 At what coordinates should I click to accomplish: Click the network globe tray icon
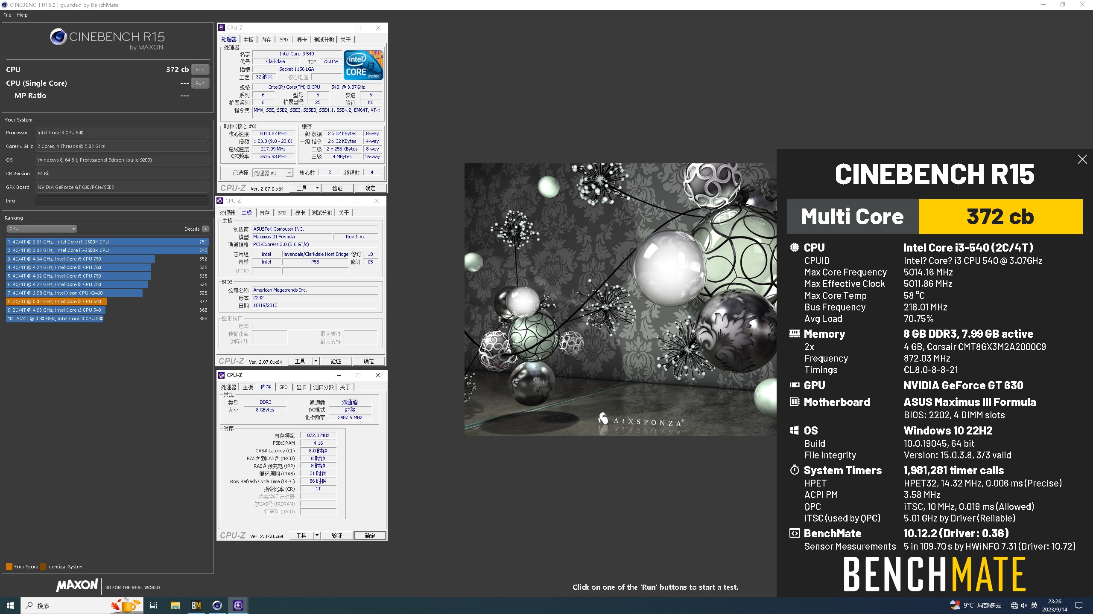click(1014, 605)
